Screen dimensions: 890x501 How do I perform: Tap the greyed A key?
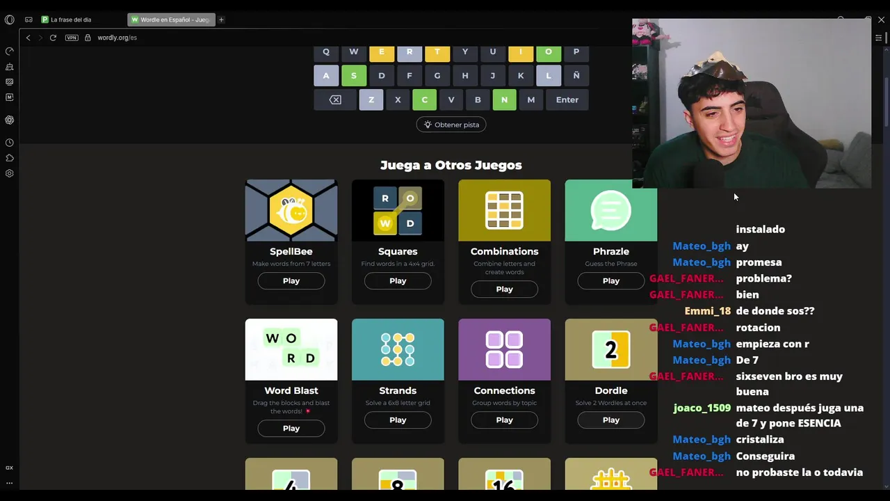coord(326,75)
